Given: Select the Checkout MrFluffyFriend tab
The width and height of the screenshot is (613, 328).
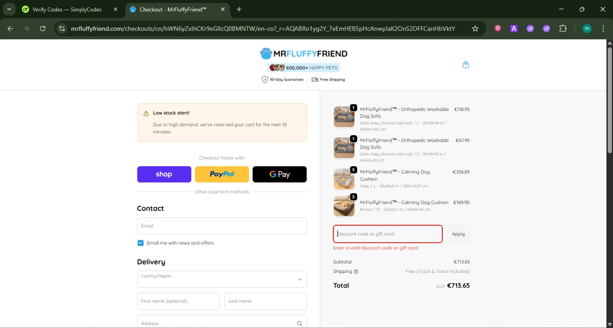Looking at the screenshot, I should pos(177,9).
